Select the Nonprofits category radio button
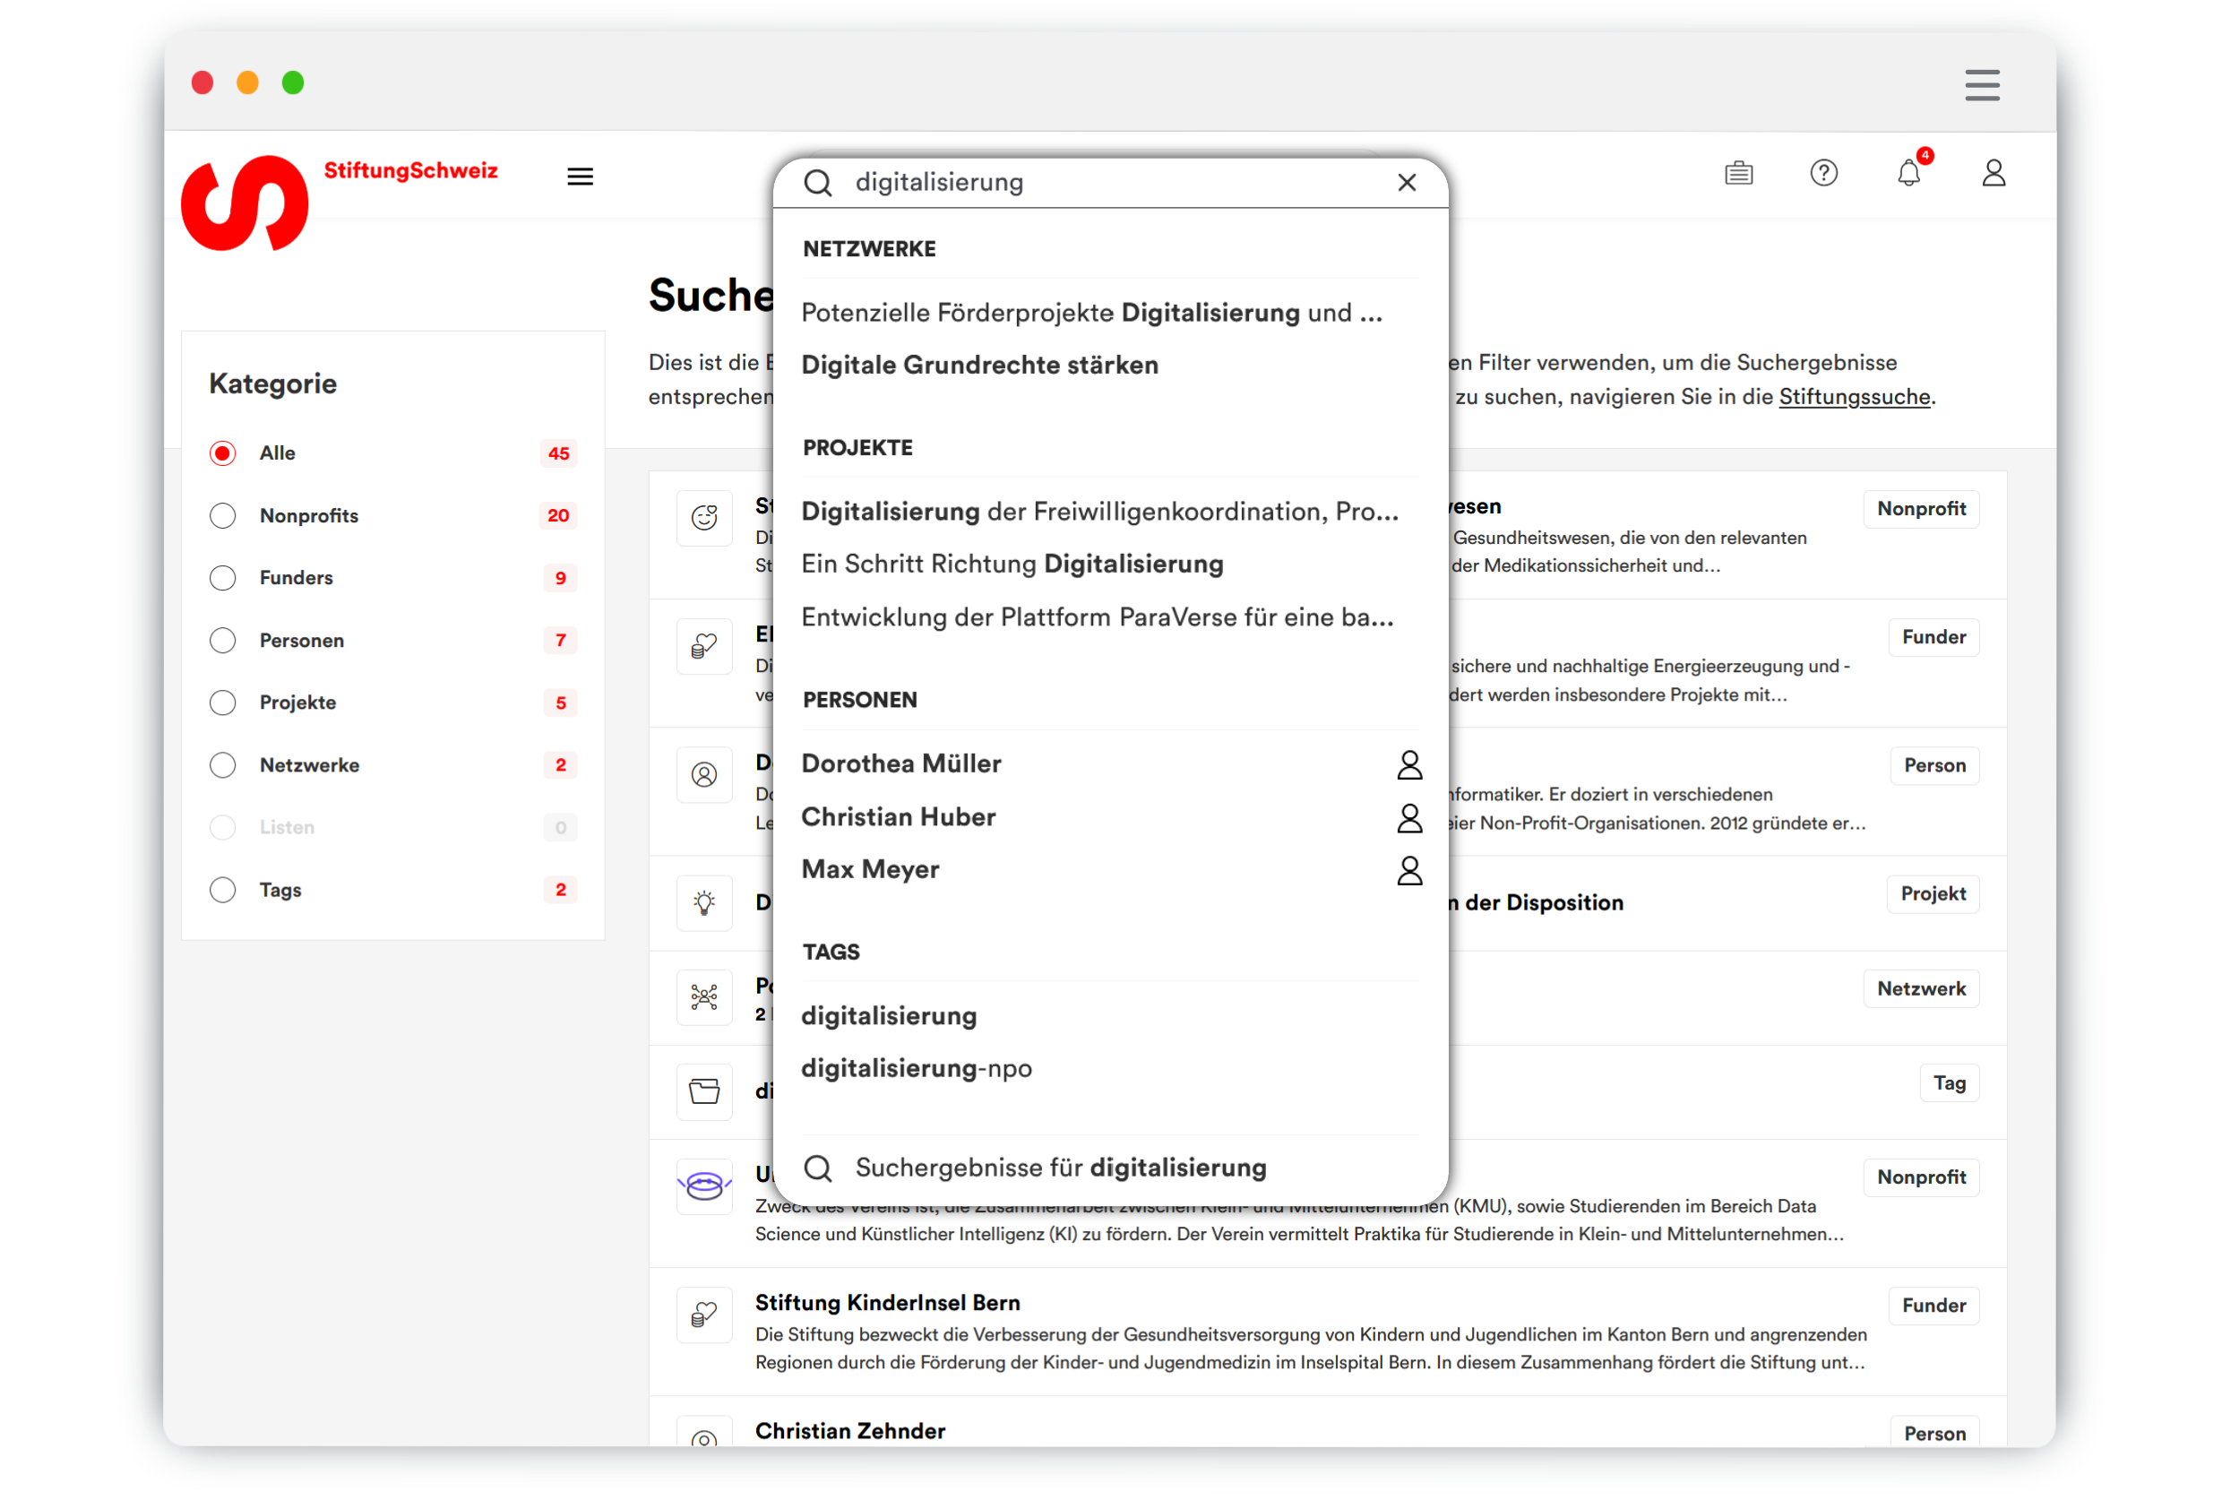 click(223, 515)
